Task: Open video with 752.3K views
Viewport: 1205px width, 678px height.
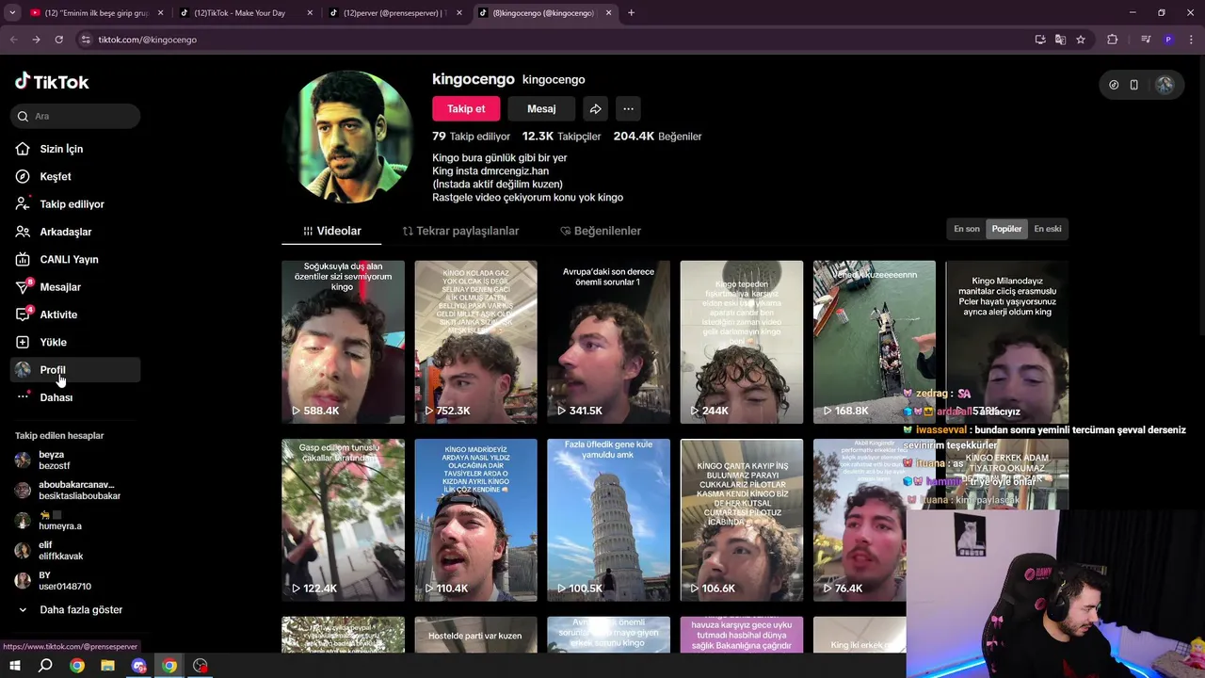Action: [475, 342]
